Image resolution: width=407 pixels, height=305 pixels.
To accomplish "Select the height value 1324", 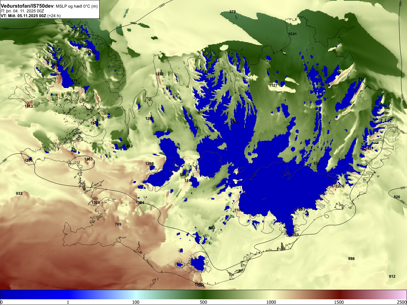I will tap(140, 203).
